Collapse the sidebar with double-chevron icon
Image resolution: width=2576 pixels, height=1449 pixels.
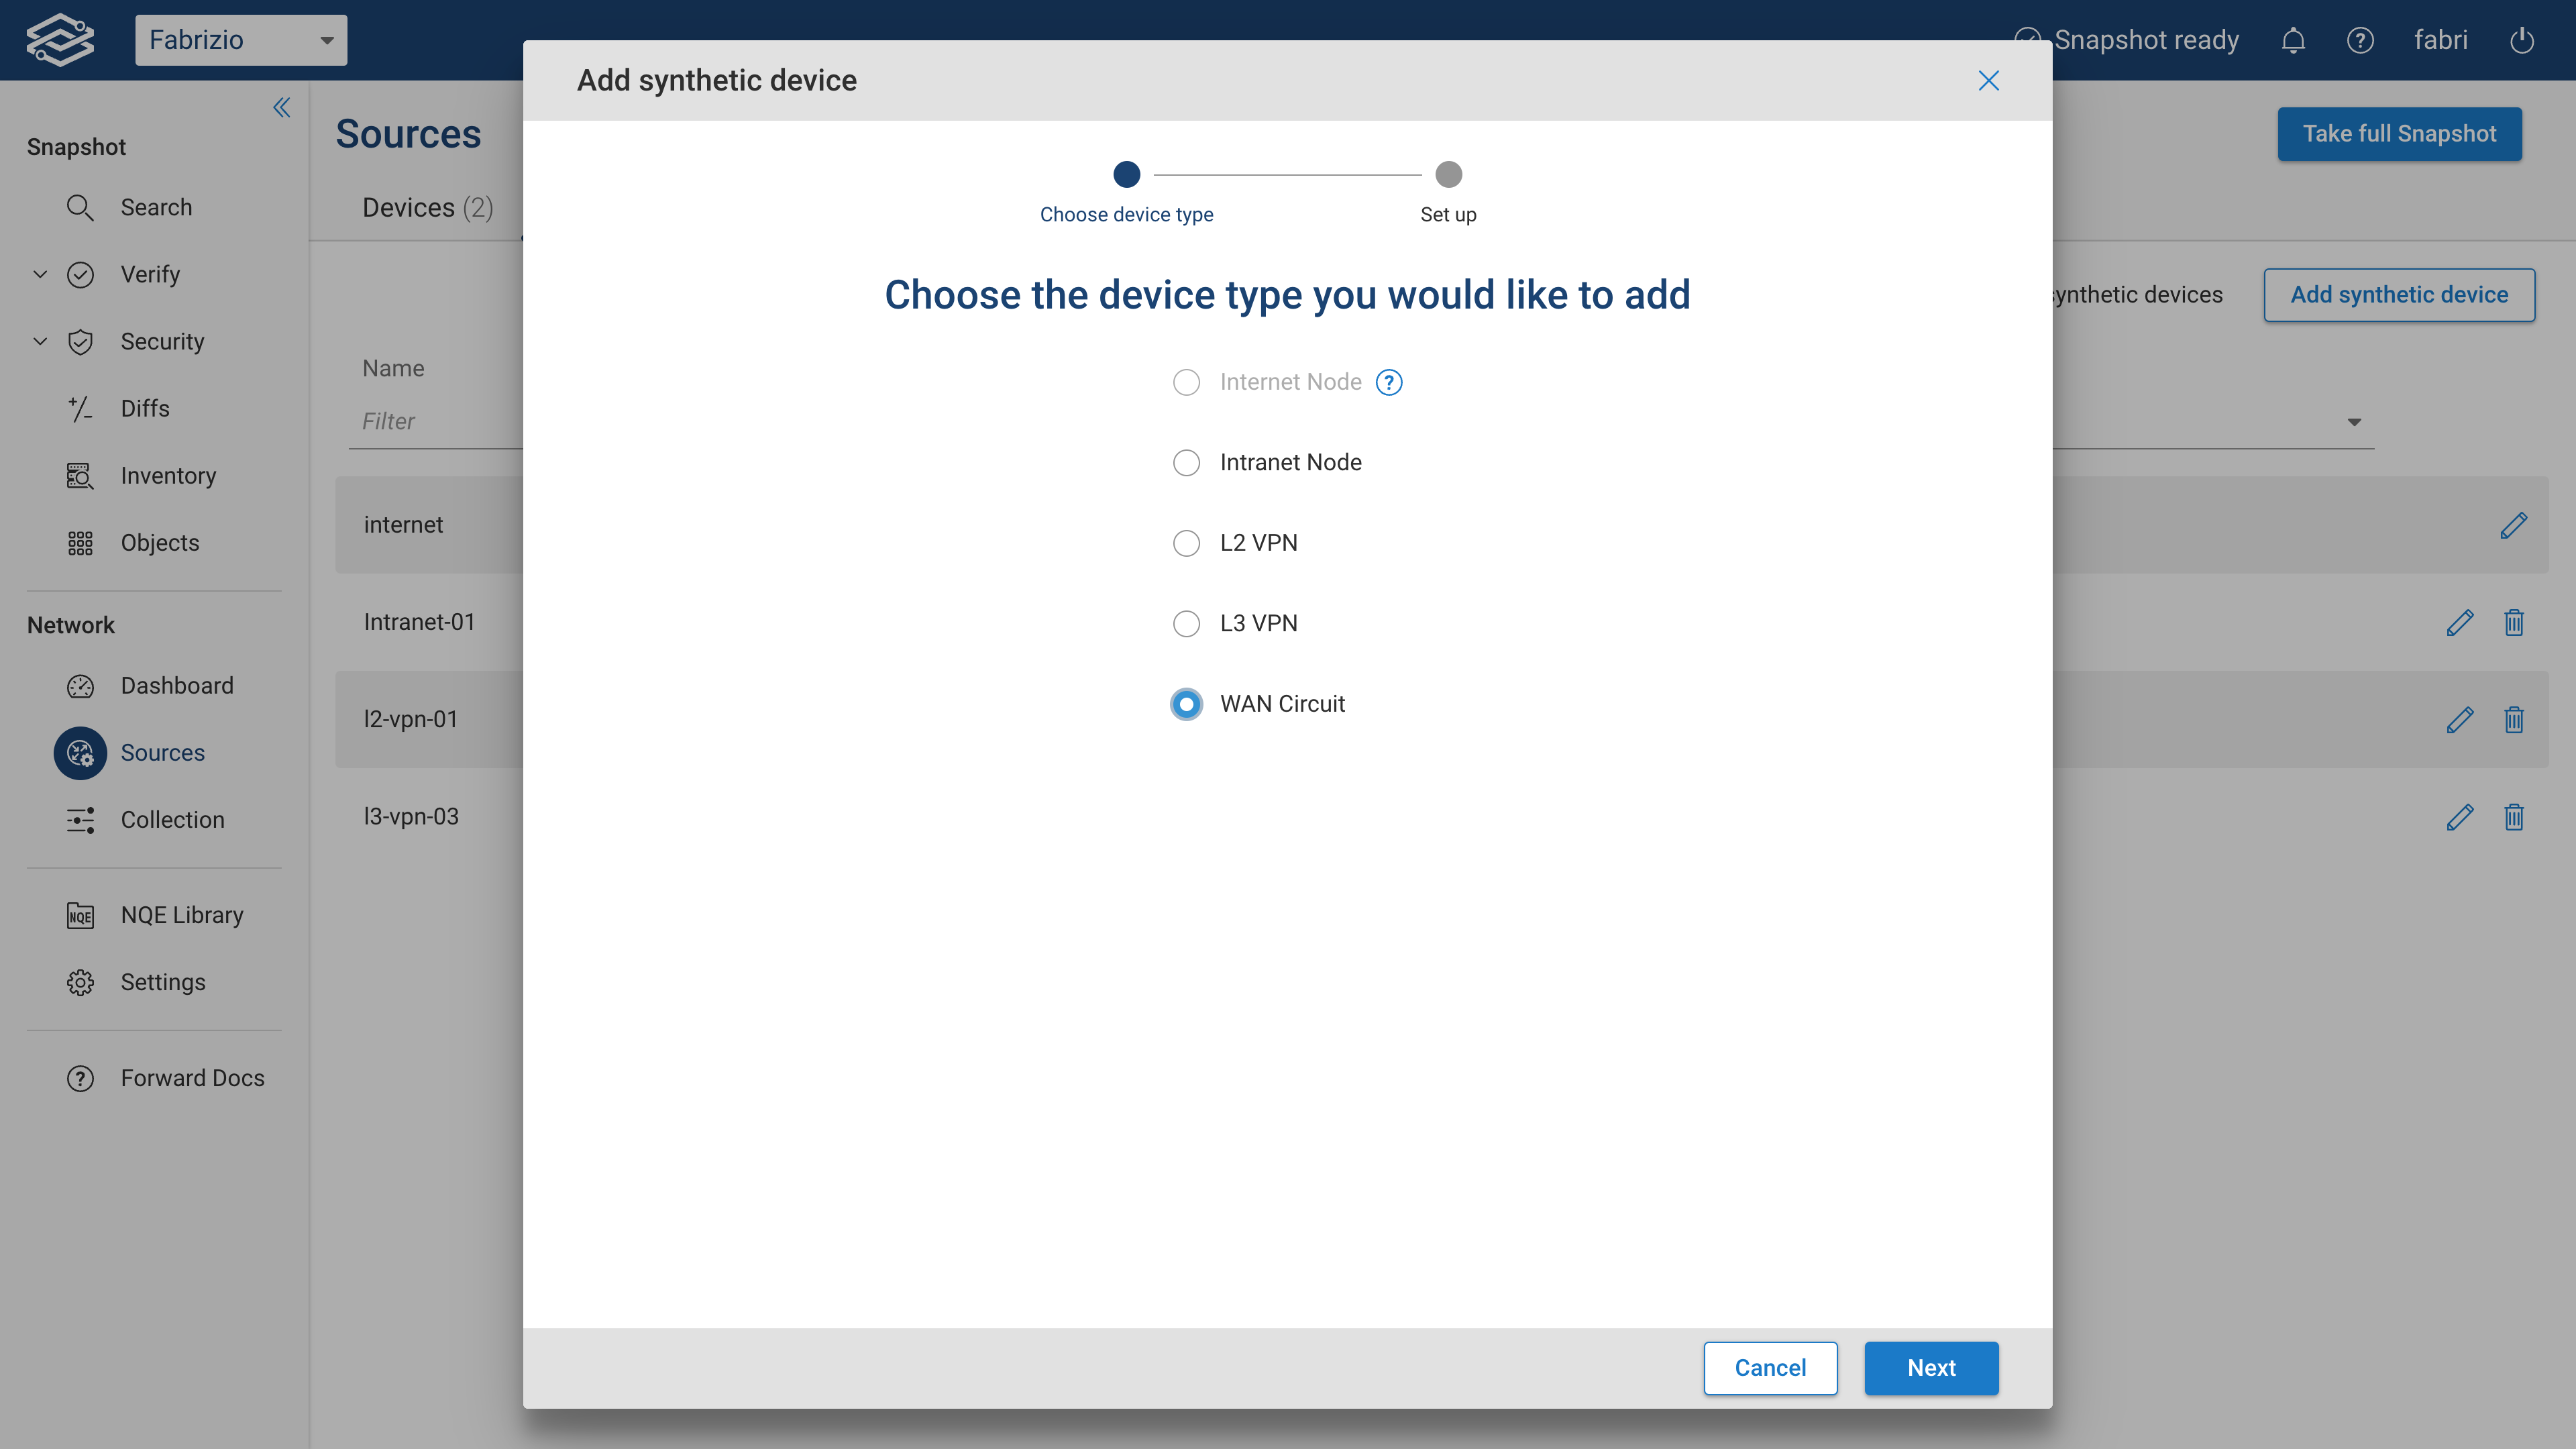(x=282, y=107)
